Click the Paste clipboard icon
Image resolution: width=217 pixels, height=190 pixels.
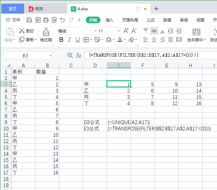click(10, 32)
